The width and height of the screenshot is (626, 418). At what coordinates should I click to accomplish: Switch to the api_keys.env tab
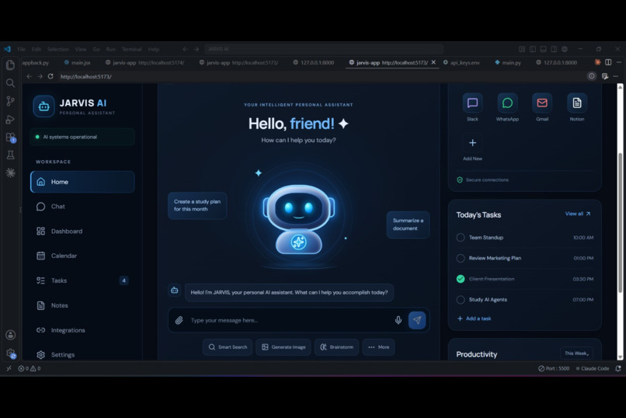click(461, 63)
